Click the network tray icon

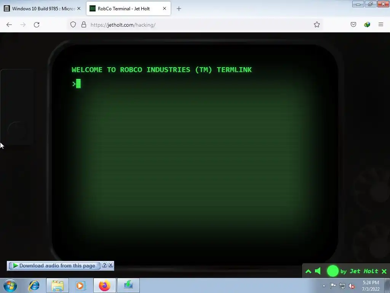tap(342, 286)
